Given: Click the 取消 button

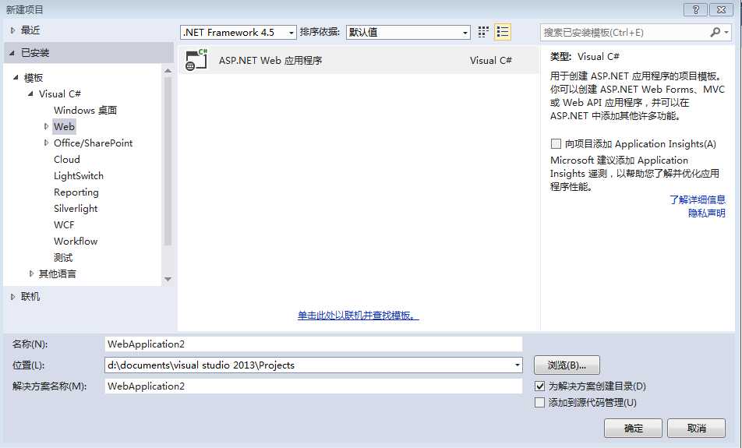Looking at the screenshot, I should [x=697, y=428].
